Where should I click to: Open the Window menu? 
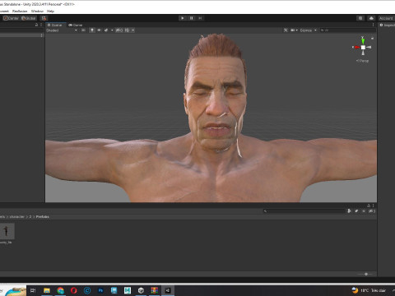tap(37, 12)
